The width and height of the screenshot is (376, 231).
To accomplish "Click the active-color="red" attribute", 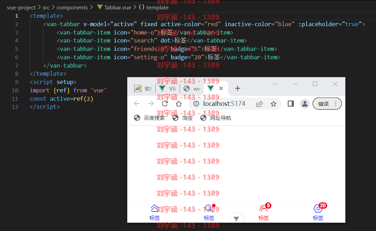I will coord(191,24).
